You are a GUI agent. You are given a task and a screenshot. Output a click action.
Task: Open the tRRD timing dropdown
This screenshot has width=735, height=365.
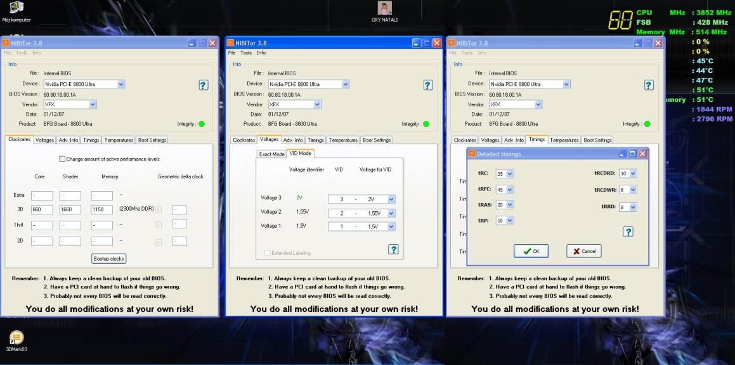coord(633,207)
